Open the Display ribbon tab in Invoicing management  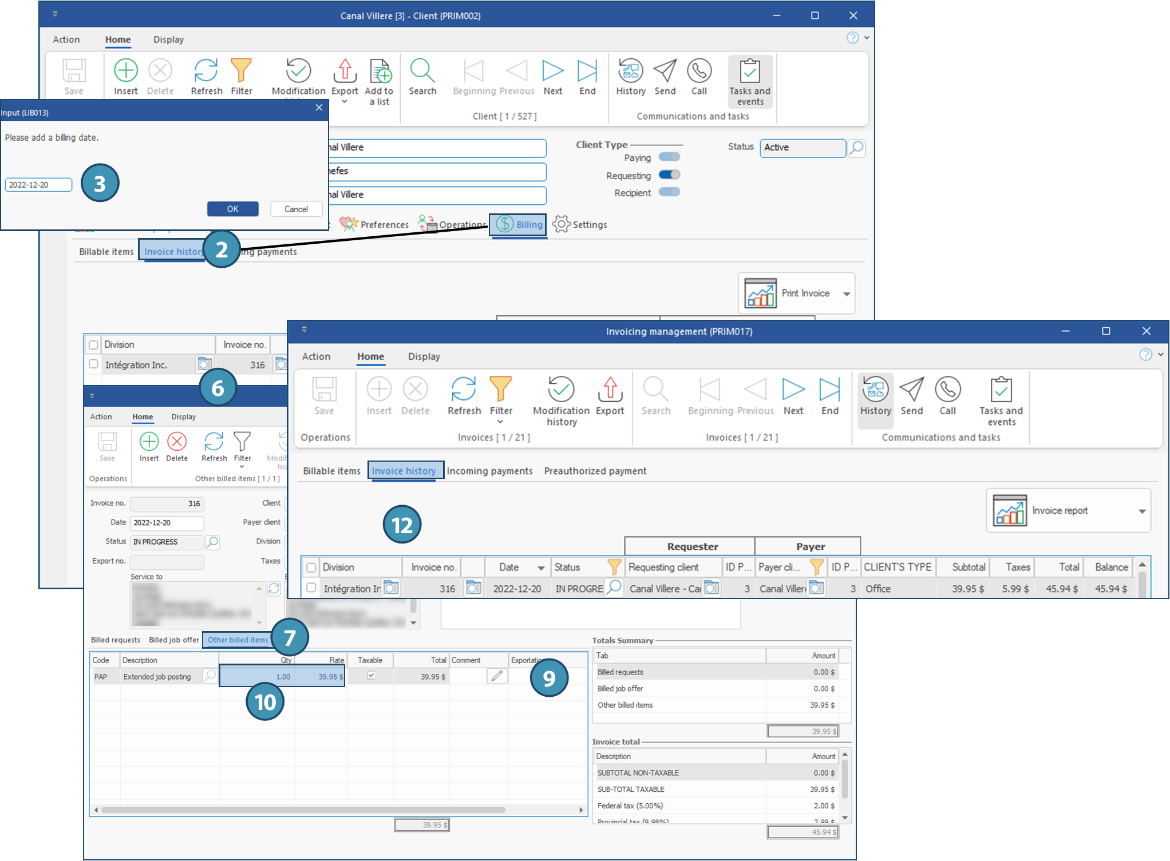click(x=424, y=356)
